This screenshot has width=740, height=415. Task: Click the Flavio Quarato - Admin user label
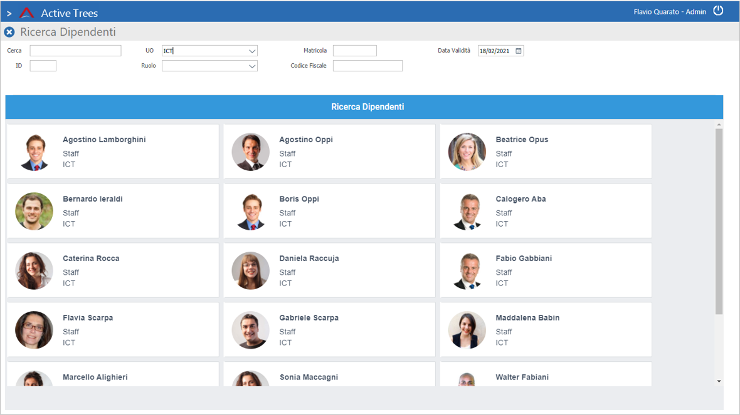point(670,12)
